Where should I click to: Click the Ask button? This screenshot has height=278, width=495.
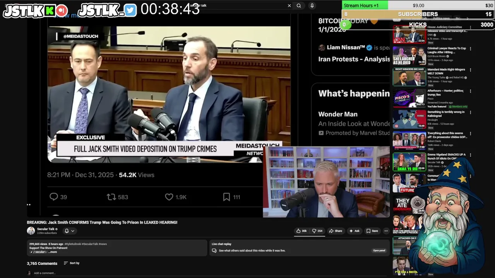coord(354,231)
